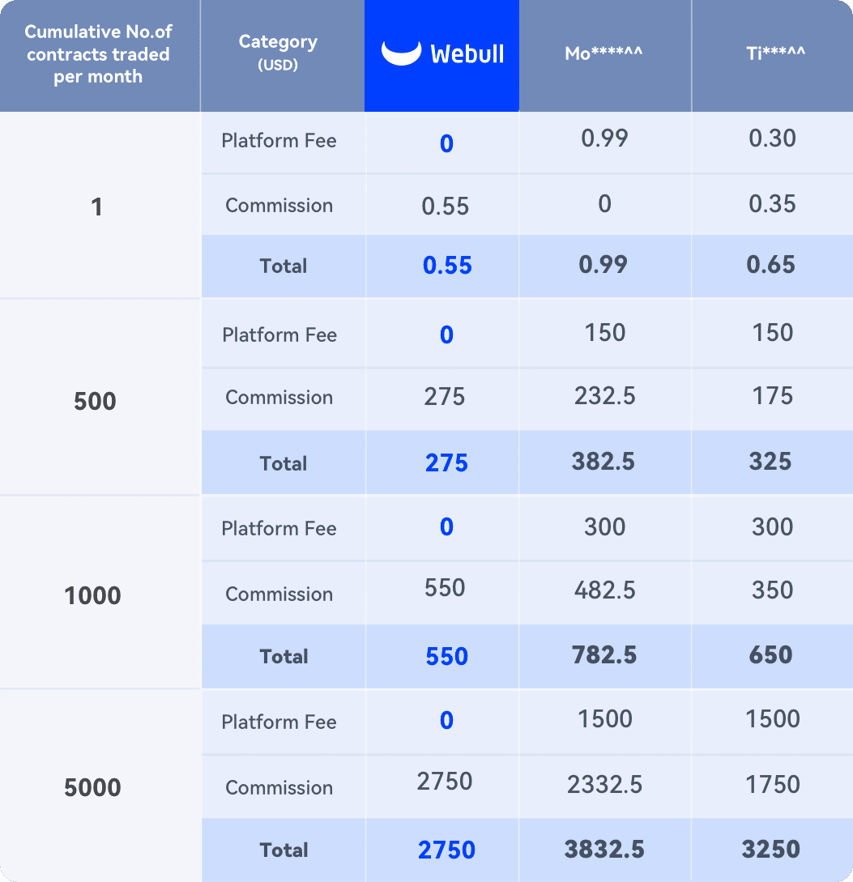Select the 3250 total cell
The image size is (853, 882).
771,849
